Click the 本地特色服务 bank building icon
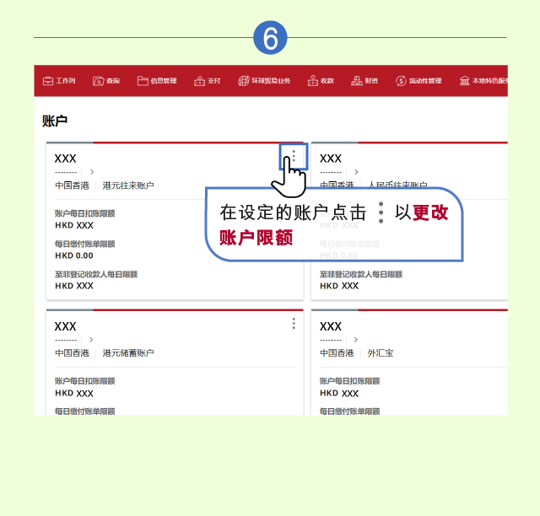 pos(464,81)
